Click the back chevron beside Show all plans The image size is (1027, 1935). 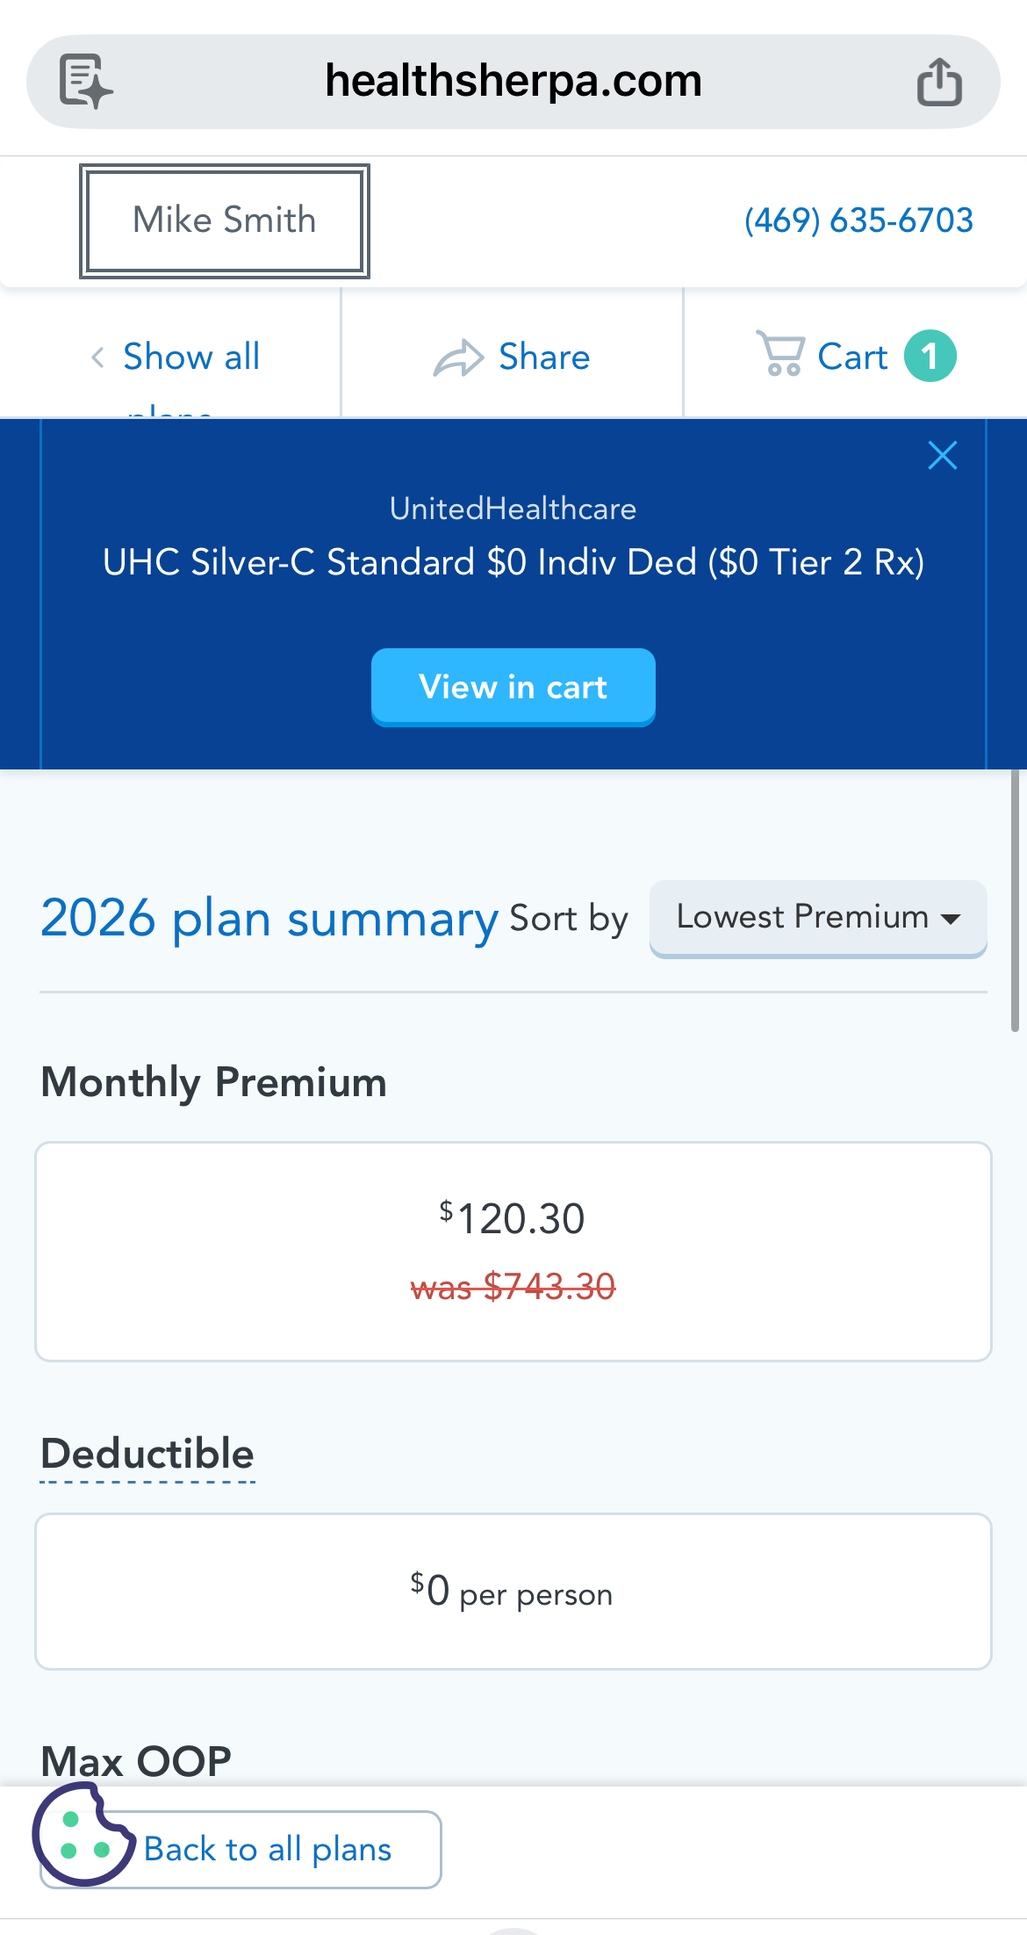pyautogui.click(x=97, y=357)
